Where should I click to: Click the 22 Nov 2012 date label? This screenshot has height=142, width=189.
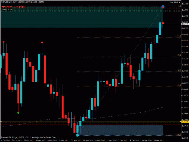coord(100,140)
